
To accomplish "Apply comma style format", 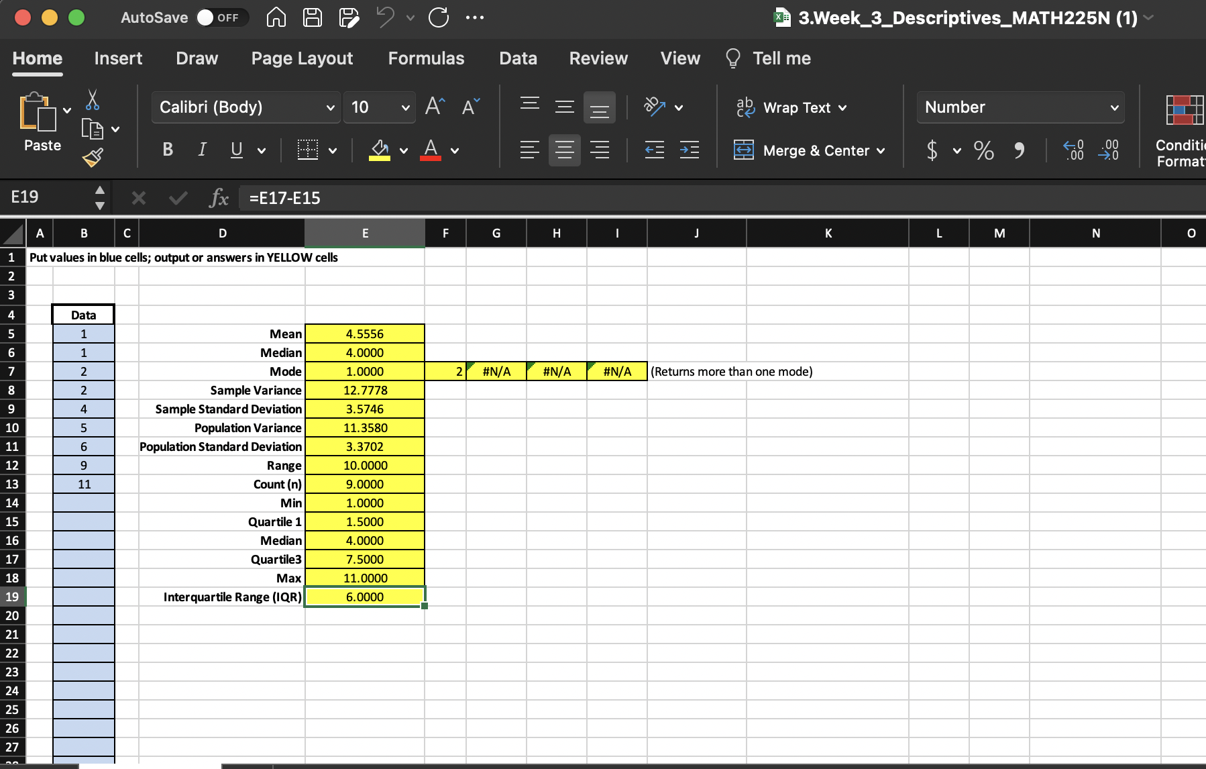I will click(x=1019, y=150).
